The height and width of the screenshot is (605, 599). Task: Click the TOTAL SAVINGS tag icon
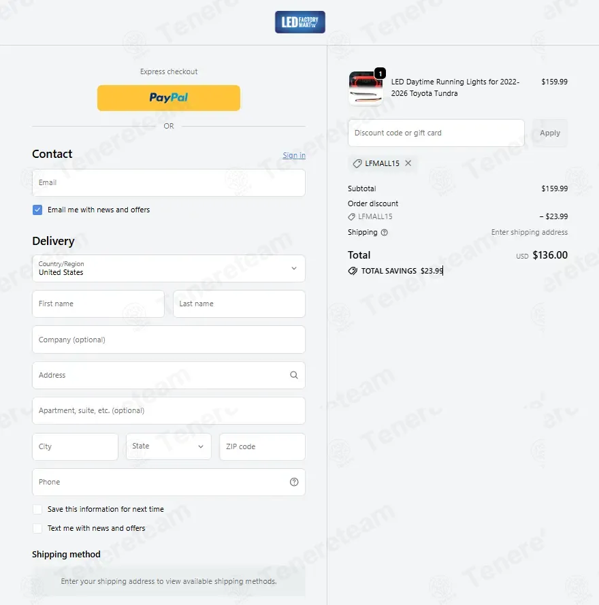[353, 271]
